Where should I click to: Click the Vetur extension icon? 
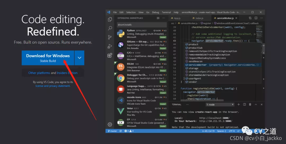tap(121, 111)
